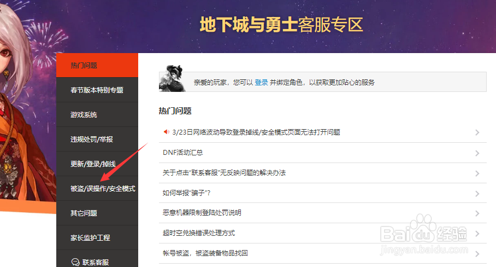This screenshot has width=496, height=267.
Task: Click the 地下城与勇士客服专区 page title
Action: (281, 25)
